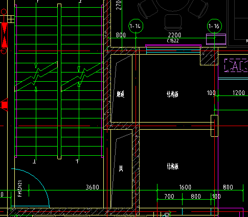Image resolution: width=248 pixels, height=217 pixels.
Task: Click the FM乙1121 fire door label
Action: click(x=20, y=188)
